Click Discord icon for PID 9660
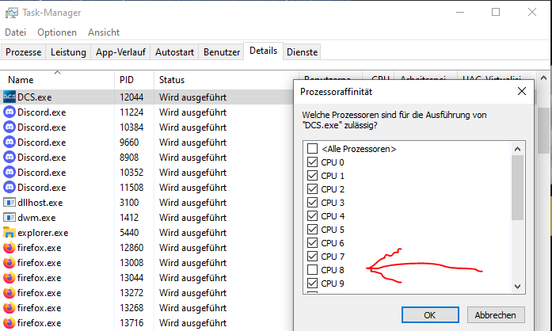Viewport: 552px width, 331px height. 10,143
